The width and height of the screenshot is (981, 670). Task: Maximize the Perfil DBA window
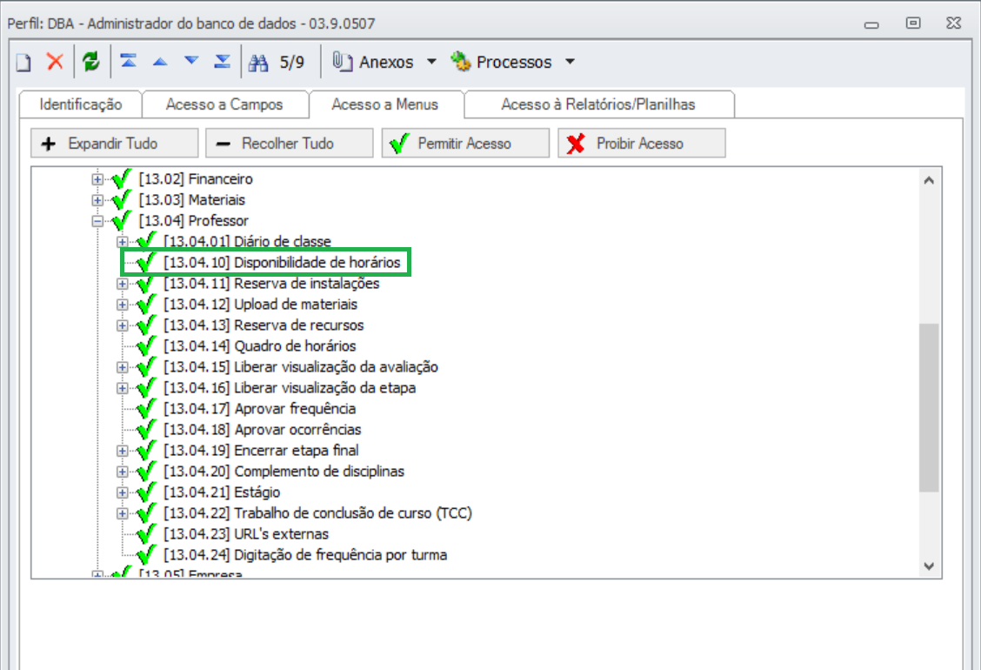coord(913,23)
